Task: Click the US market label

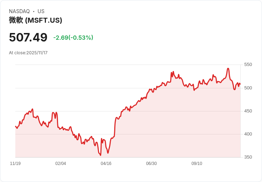Action: (41, 11)
